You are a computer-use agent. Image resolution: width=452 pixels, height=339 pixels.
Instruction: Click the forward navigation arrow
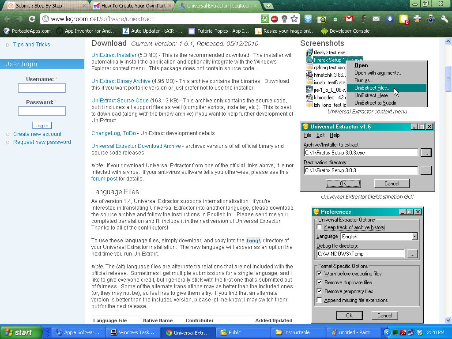tap(19, 19)
